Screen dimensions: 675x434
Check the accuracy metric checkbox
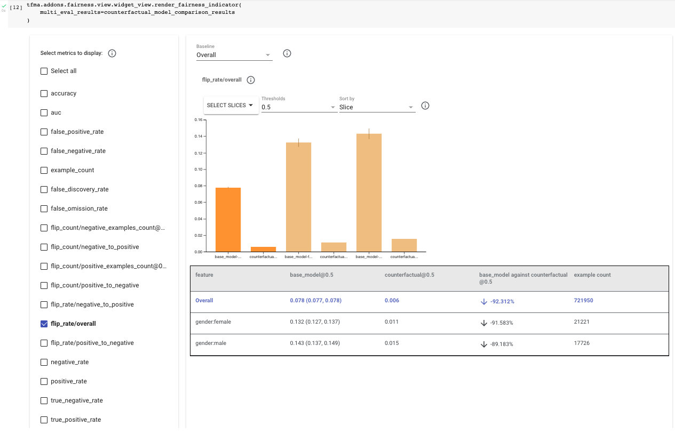[44, 93]
